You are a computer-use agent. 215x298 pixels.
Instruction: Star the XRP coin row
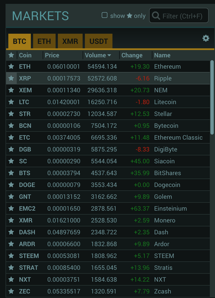point(11,78)
